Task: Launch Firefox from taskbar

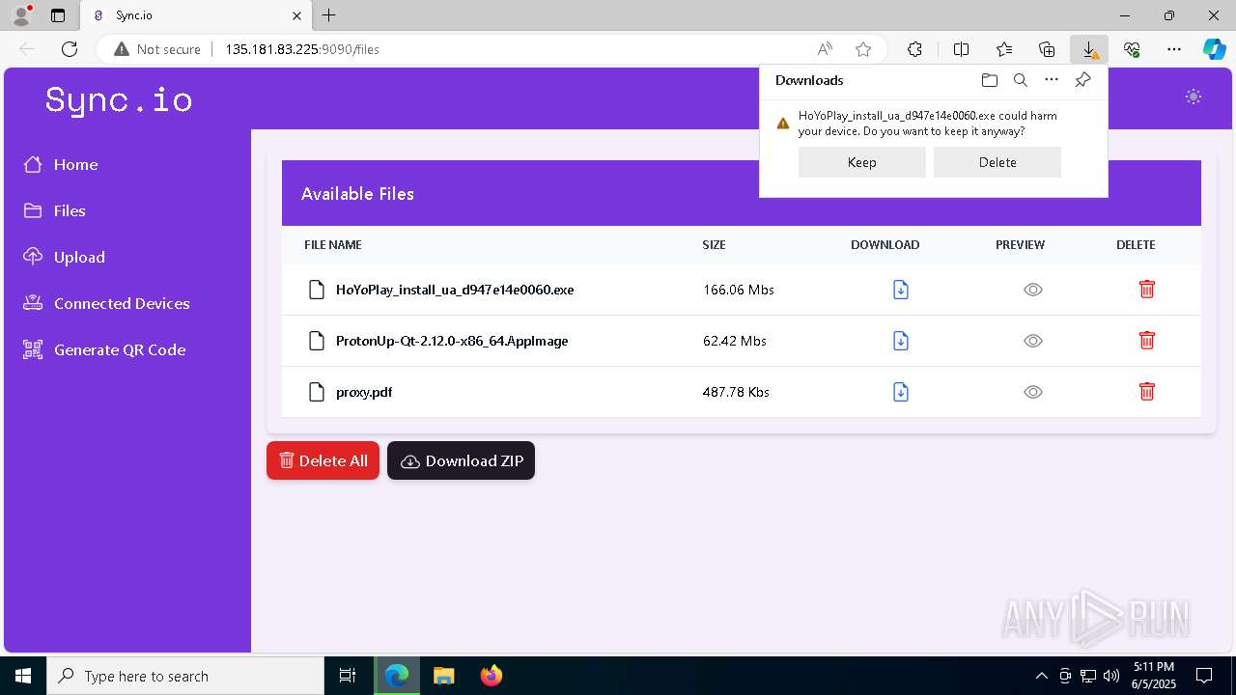Action: pos(492,676)
